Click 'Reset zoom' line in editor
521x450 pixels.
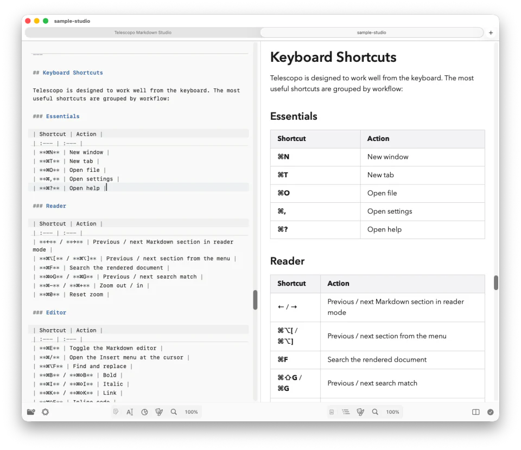pos(71,294)
